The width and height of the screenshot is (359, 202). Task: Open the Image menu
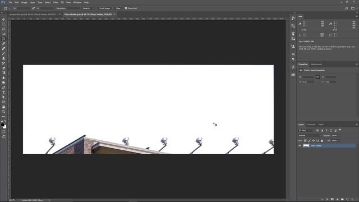(x=24, y=2)
